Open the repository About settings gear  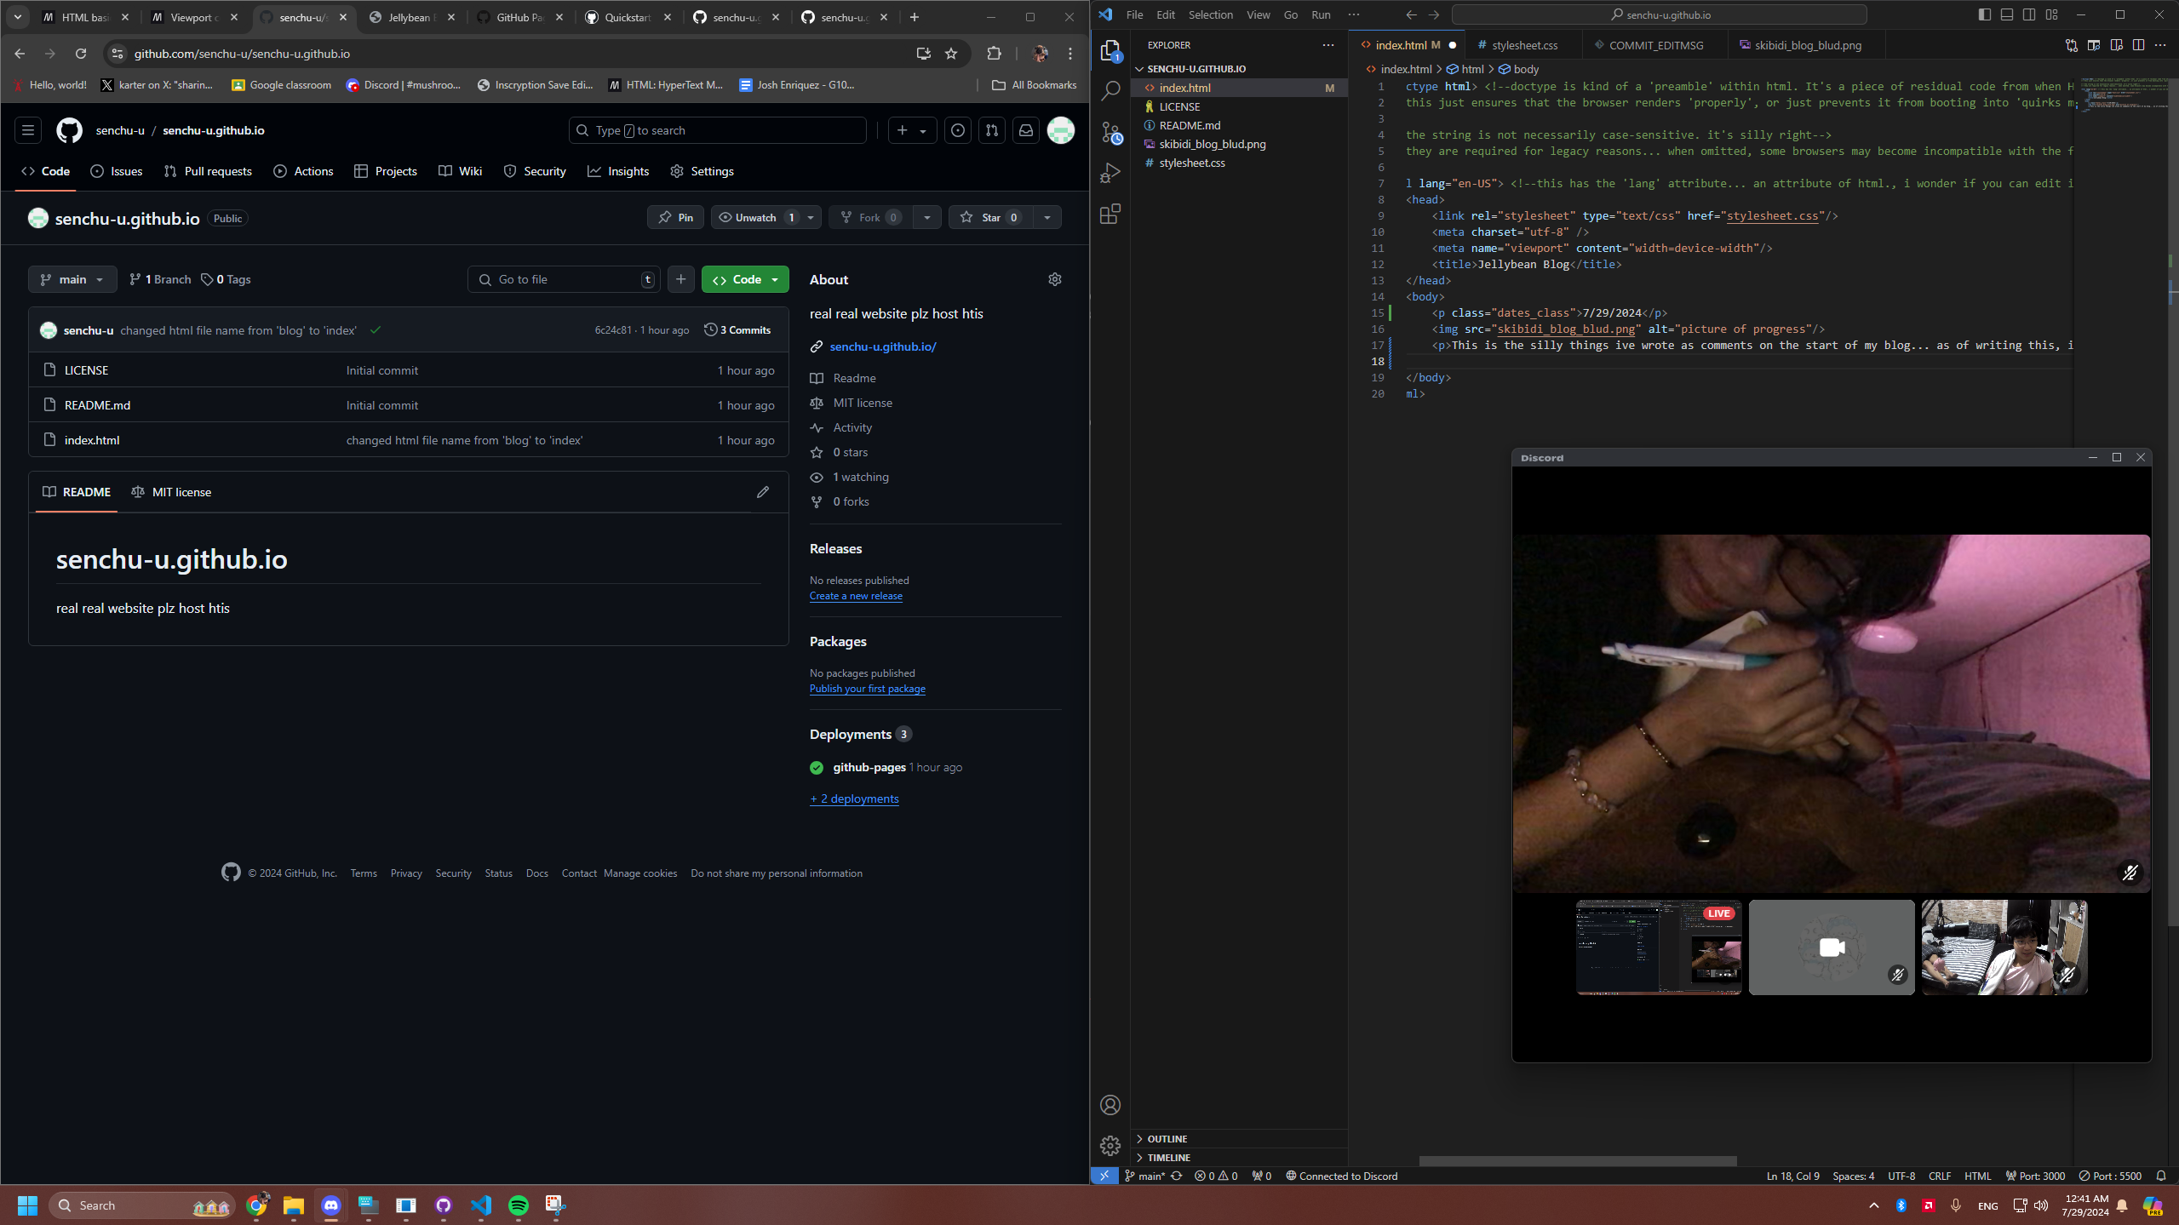click(x=1054, y=279)
